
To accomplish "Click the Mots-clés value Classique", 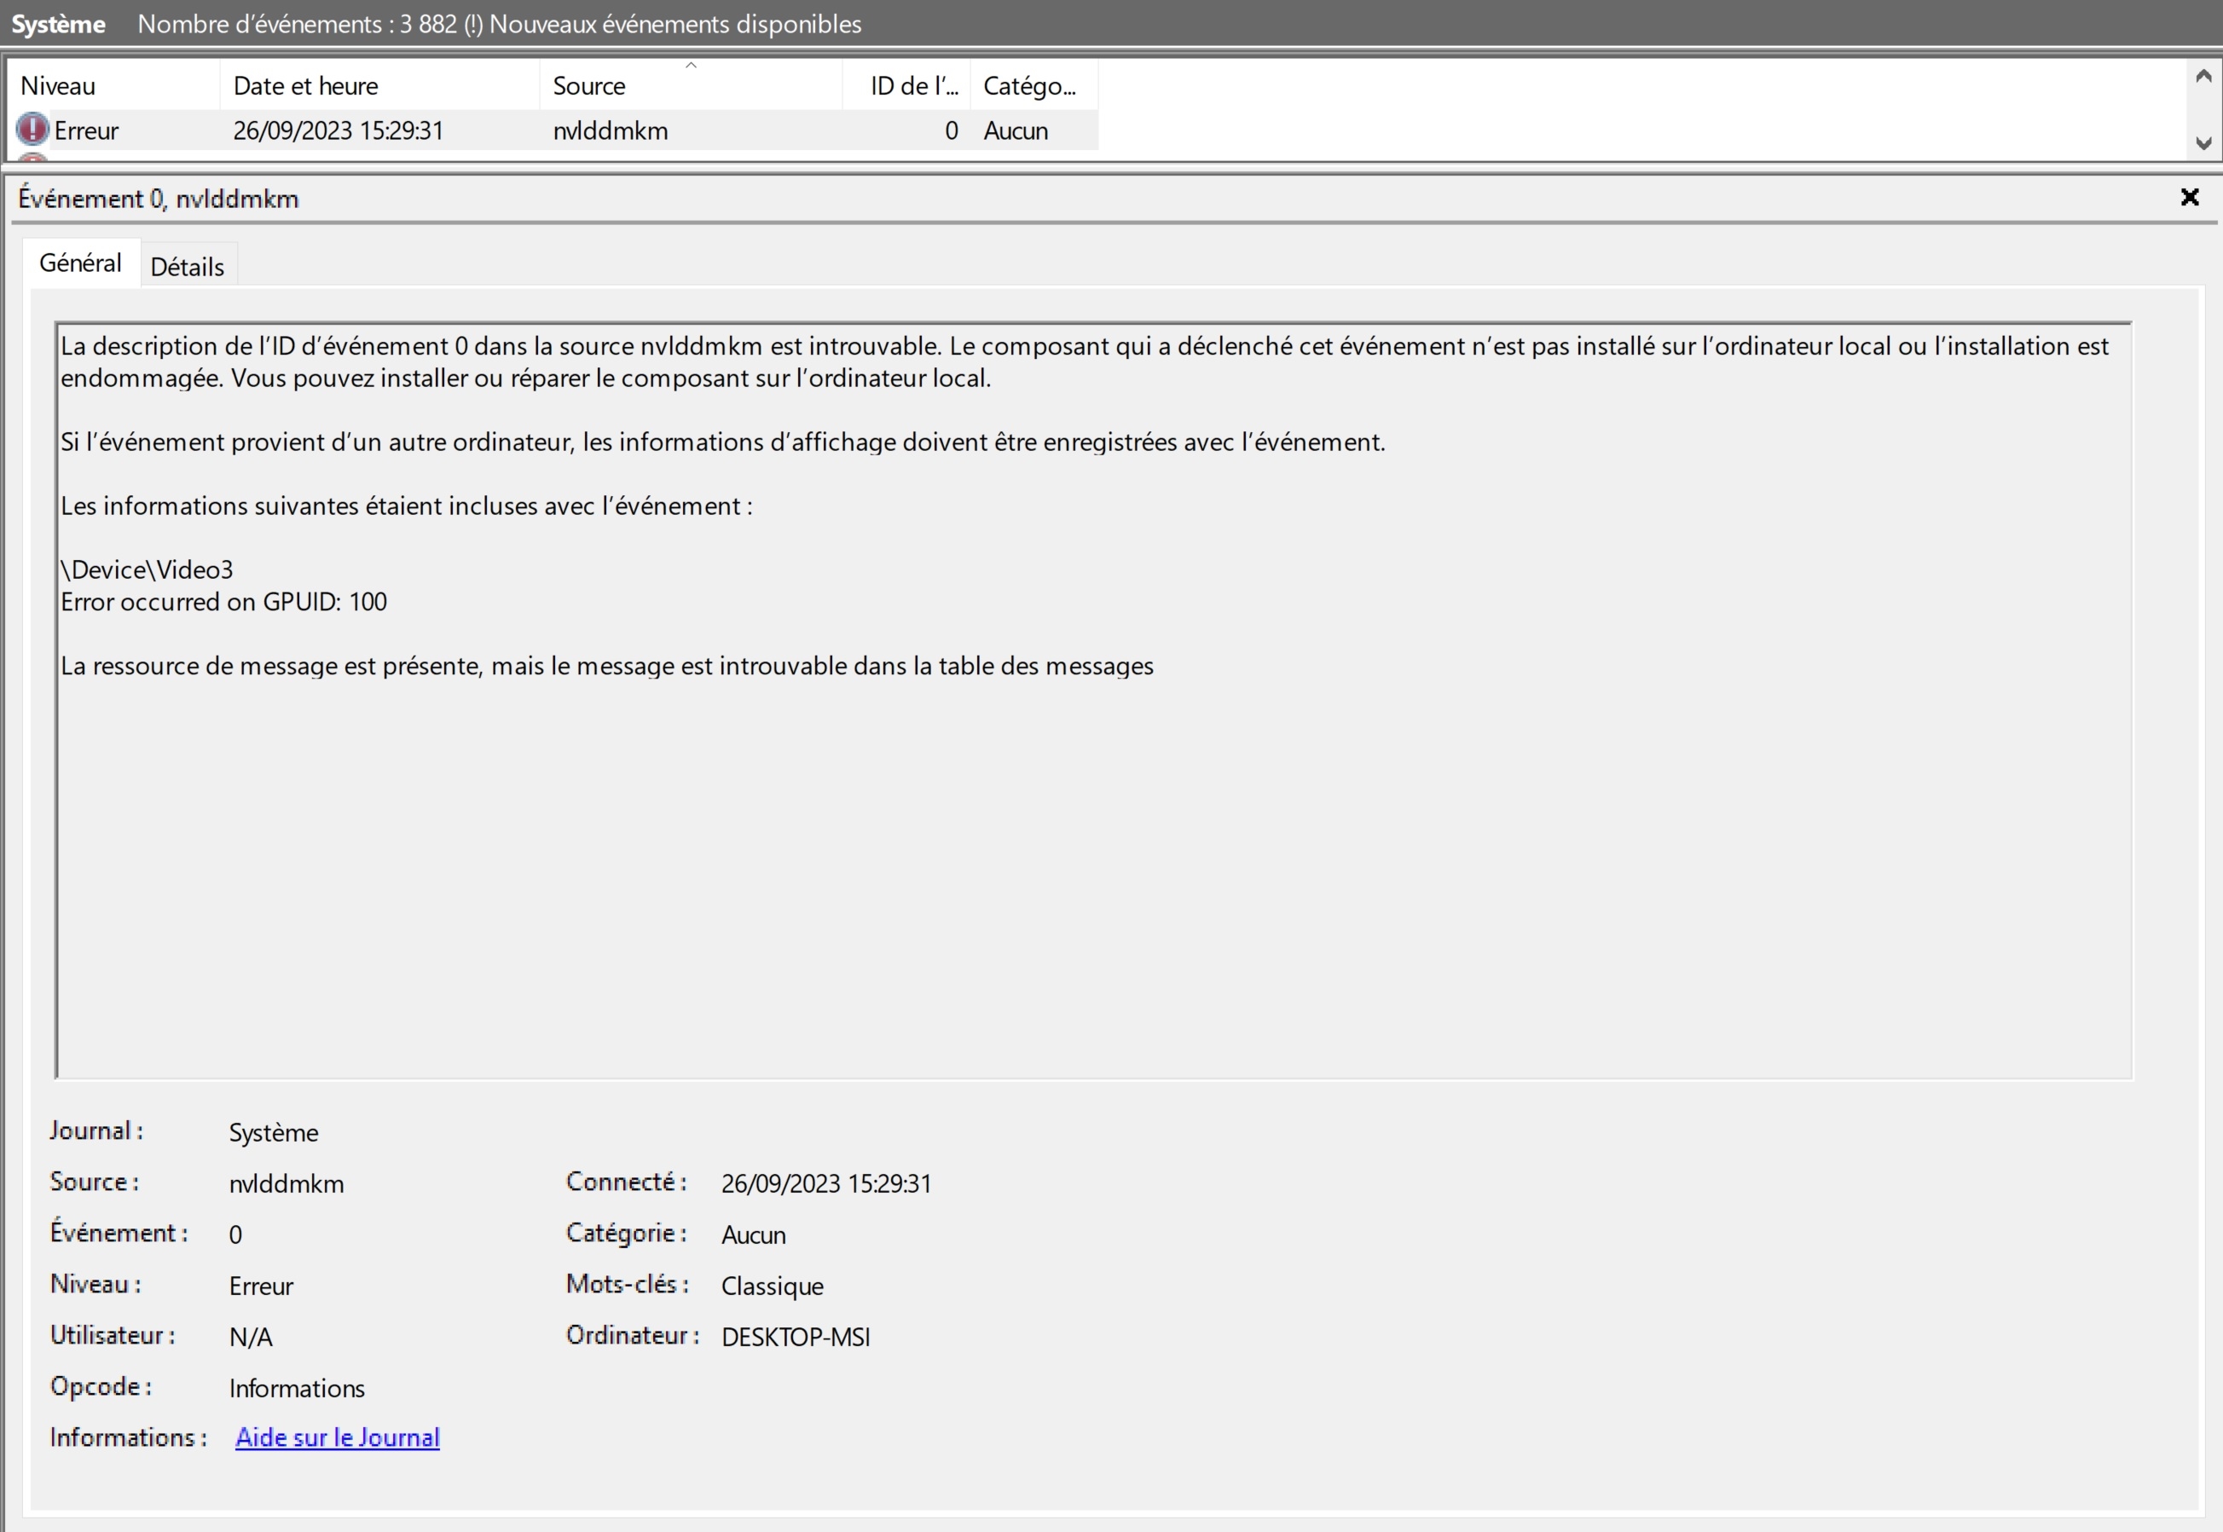I will tap(772, 1286).
